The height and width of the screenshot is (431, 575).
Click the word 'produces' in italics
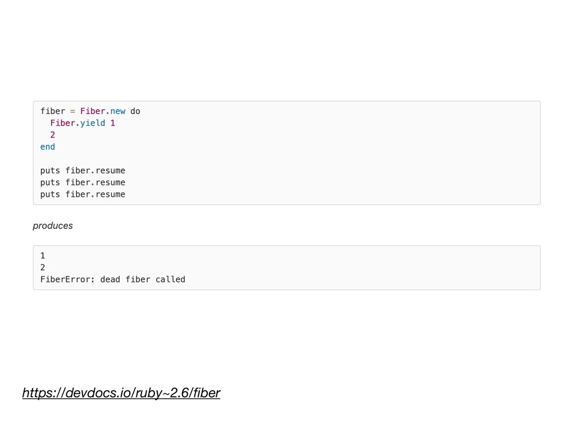(x=53, y=226)
